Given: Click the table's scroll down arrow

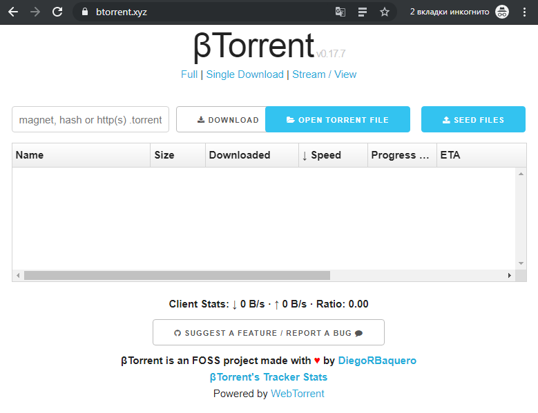Looking at the screenshot, I should click(x=521, y=263).
